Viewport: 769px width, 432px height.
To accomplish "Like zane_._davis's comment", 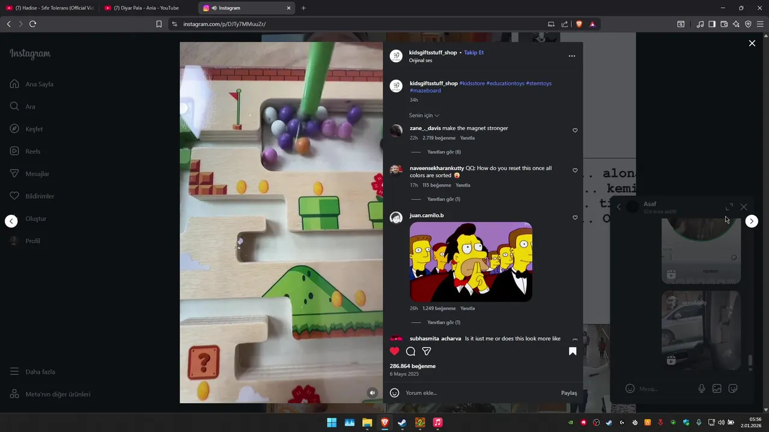I will pos(575,130).
